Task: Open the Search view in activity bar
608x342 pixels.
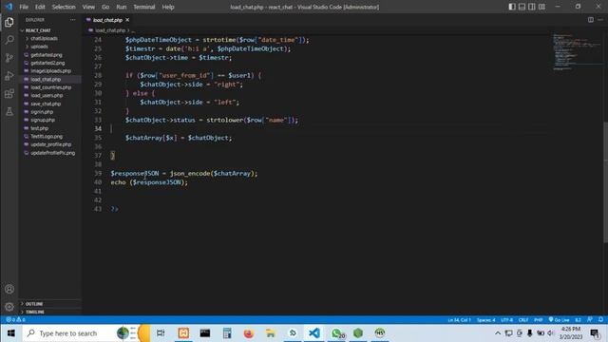Action: point(9,40)
